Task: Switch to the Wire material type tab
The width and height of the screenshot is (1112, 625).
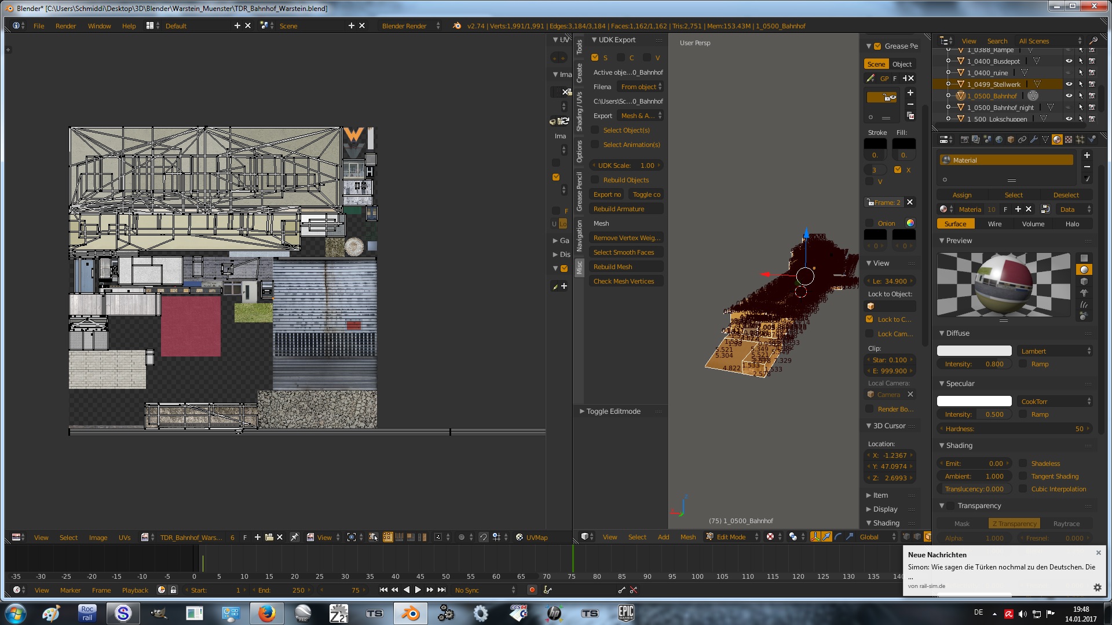Action: click(994, 224)
